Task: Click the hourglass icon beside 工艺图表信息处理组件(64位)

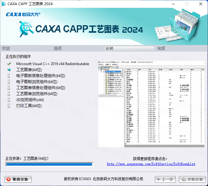Action: (9, 88)
